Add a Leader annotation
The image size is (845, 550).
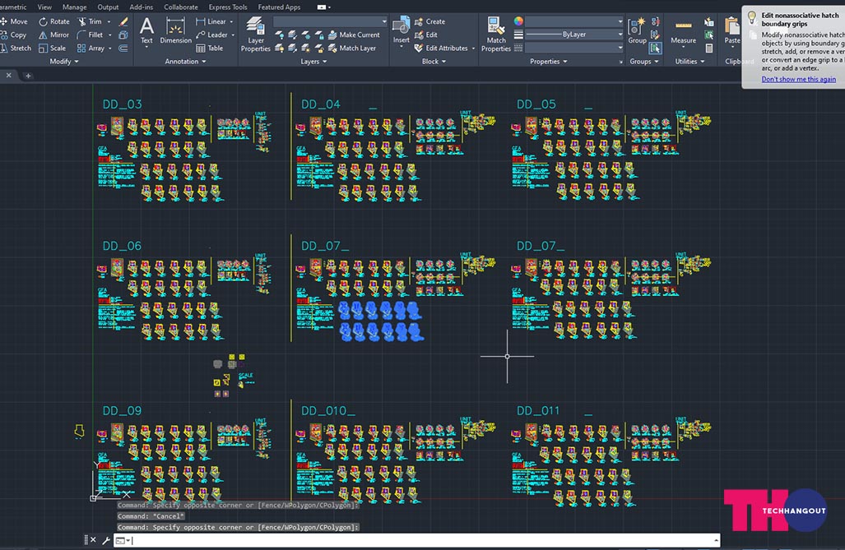[x=211, y=35]
